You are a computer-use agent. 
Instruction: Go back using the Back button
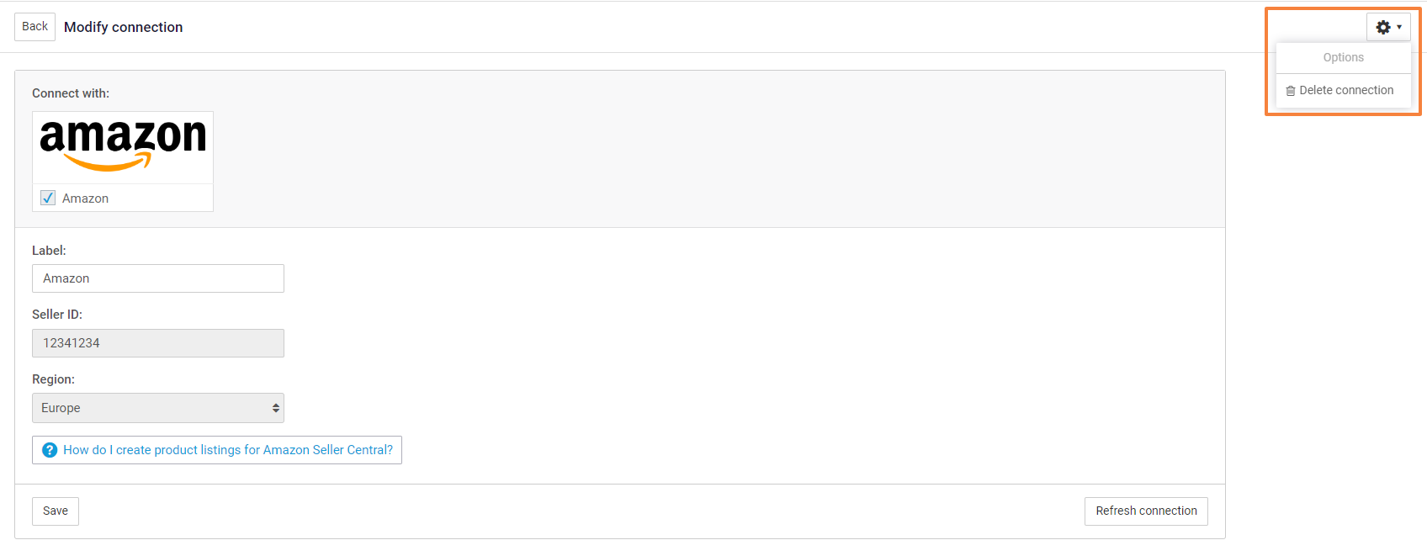[34, 27]
